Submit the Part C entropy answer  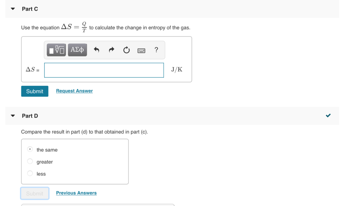35,91
